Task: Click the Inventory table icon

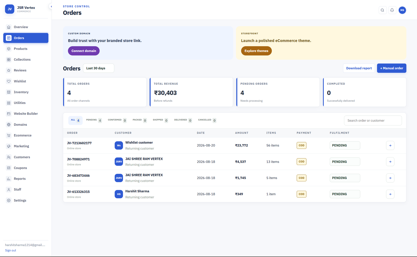Action: pos(9,92)
